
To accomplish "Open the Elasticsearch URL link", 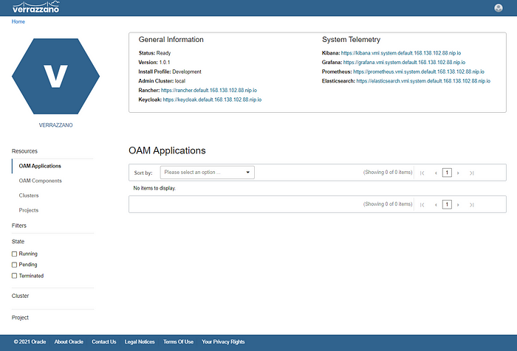I will tap(423, 80).
